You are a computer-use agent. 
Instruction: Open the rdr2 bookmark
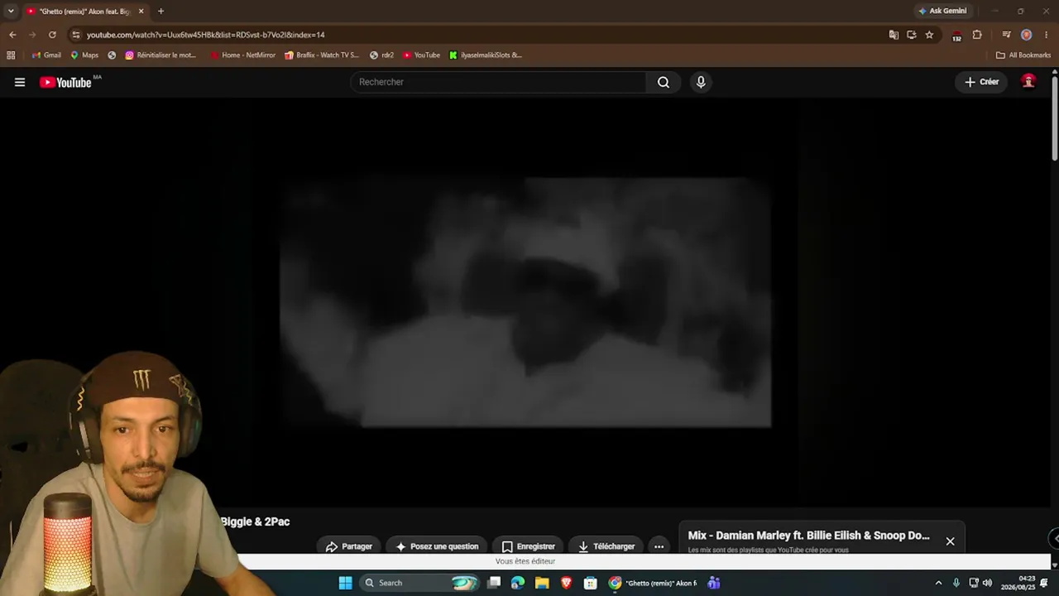click(x=381, y=55)
